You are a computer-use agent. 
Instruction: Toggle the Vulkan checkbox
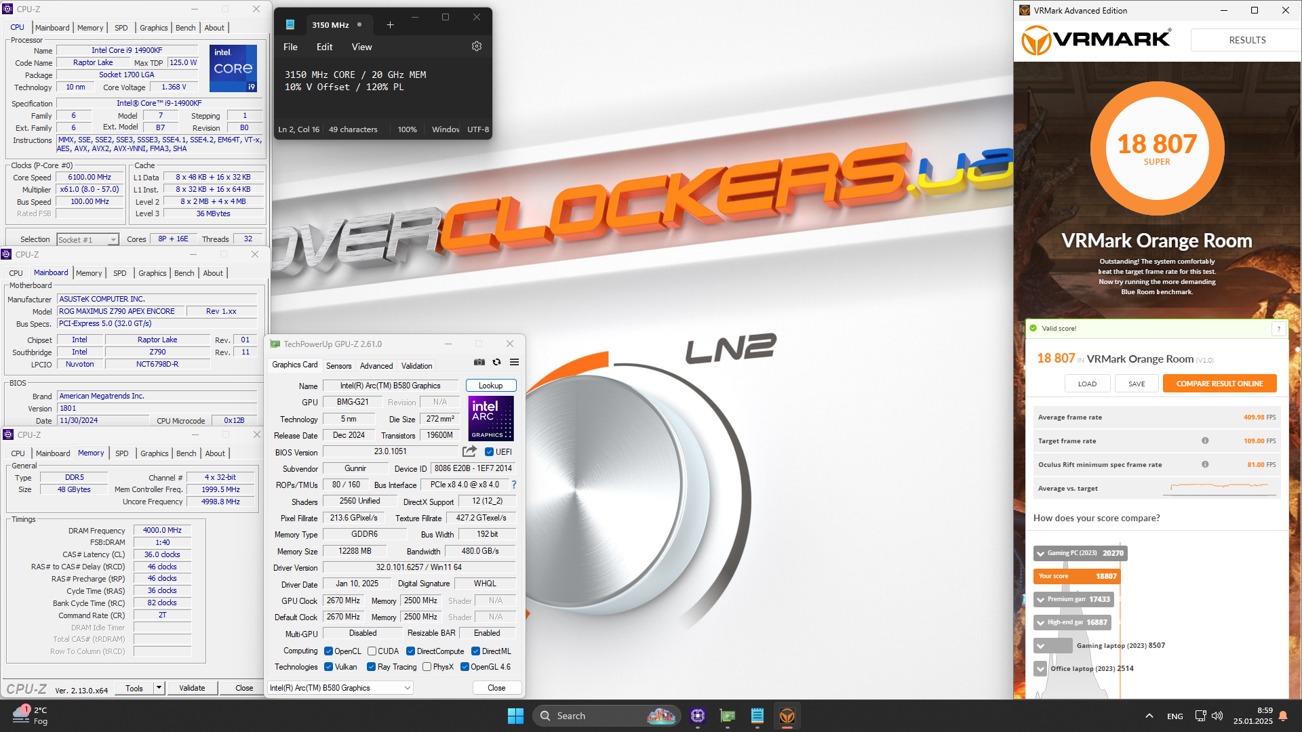328,667
